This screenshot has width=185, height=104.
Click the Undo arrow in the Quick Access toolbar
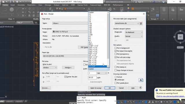click(x=21, y=2)
